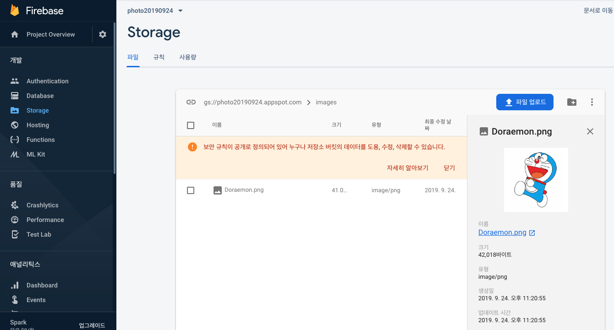
Task: Switch to the 파일 tab
Action: tap(133, 57)
